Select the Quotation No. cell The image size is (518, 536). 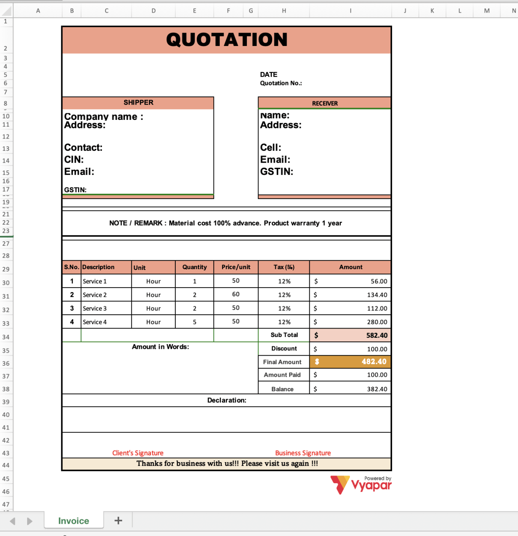click(281, 83)
